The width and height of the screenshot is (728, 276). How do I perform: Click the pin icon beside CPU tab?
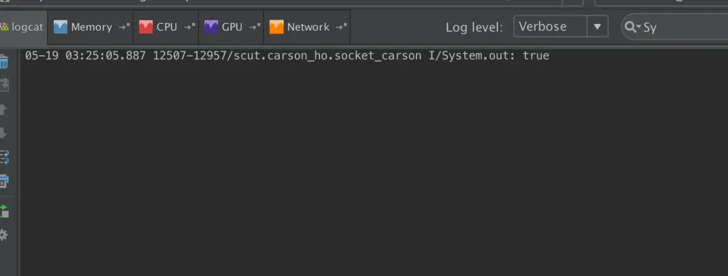point(189,27)
